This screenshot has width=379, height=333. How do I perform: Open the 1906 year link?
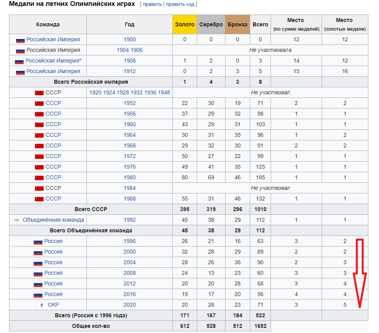tap(137, 50)
